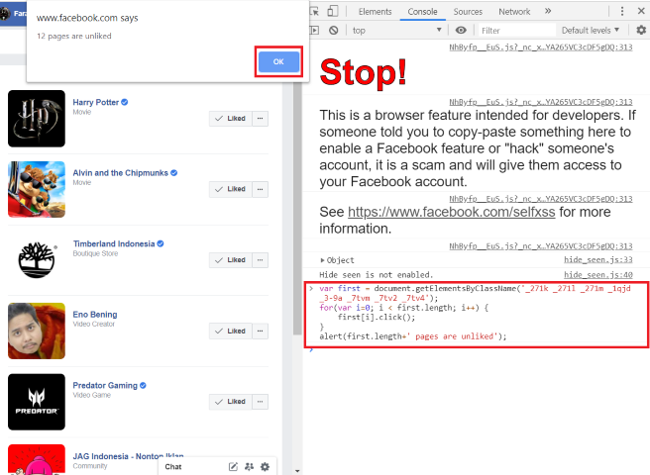Click the new message compose icon
This screenshot has width=650, height=475.
tap(233, 467)
